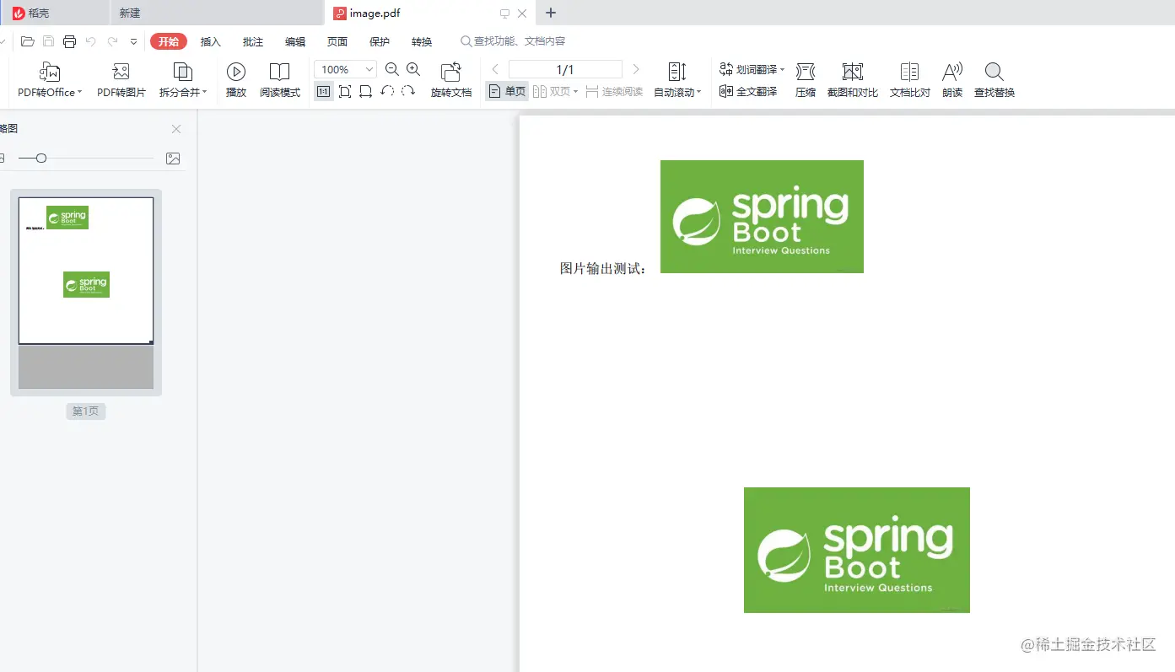This screenshot has width=1175, height=672.
Task: Go to the next page arrow
Action: click(636, 69)
